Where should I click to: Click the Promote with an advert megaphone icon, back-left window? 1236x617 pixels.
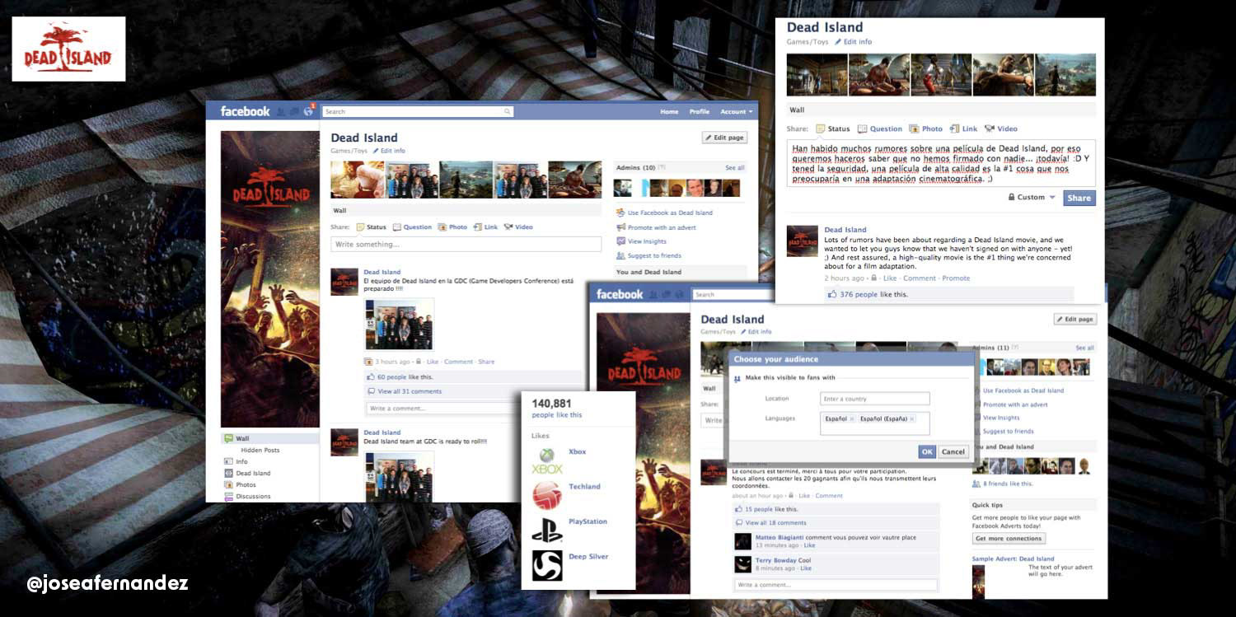620,227
